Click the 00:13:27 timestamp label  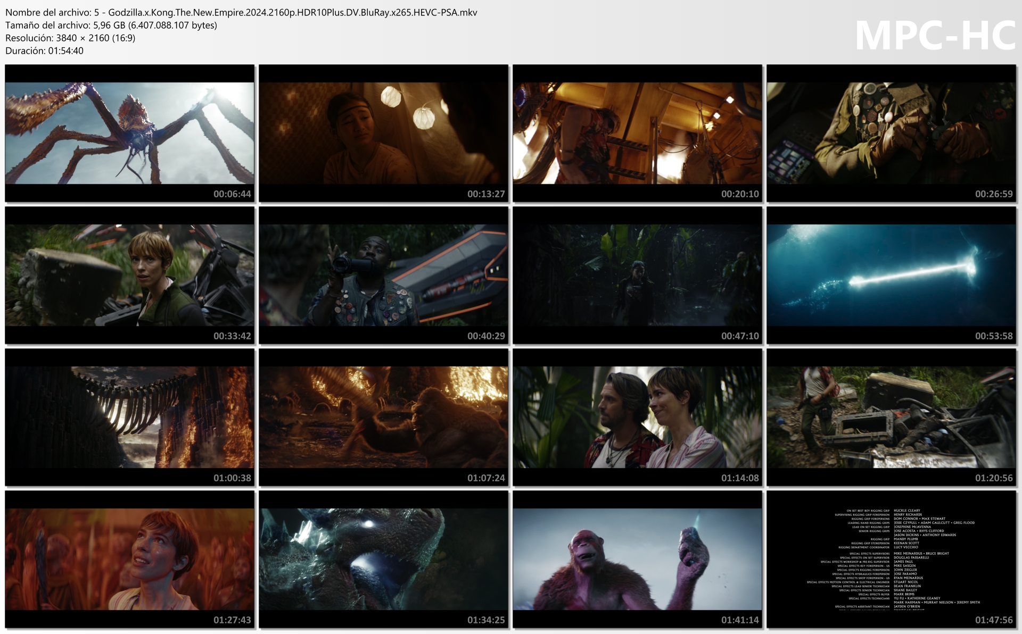point(486,194)
